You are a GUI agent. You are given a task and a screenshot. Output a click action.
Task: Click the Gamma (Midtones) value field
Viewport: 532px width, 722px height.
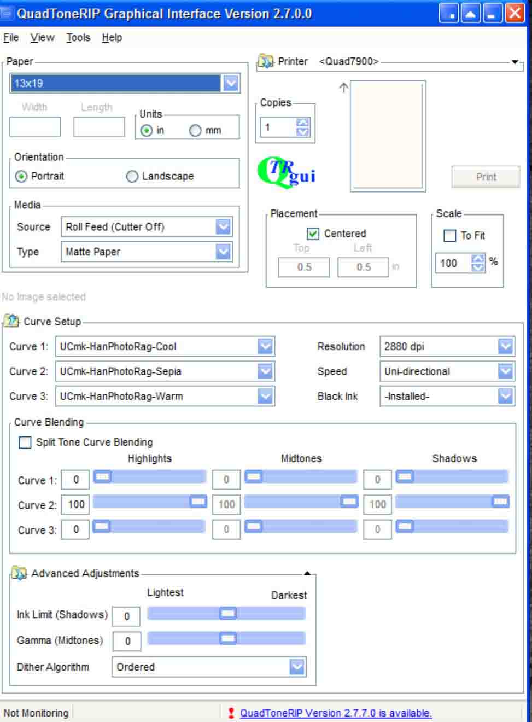[127, 641]
